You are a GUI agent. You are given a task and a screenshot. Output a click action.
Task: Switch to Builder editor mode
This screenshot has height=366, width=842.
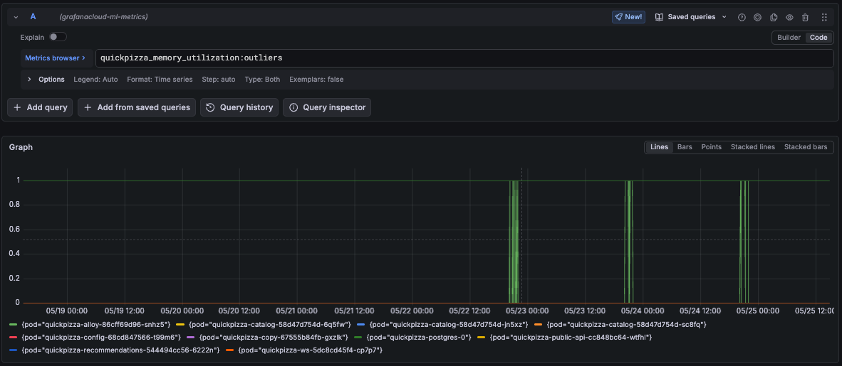point(789,38)
